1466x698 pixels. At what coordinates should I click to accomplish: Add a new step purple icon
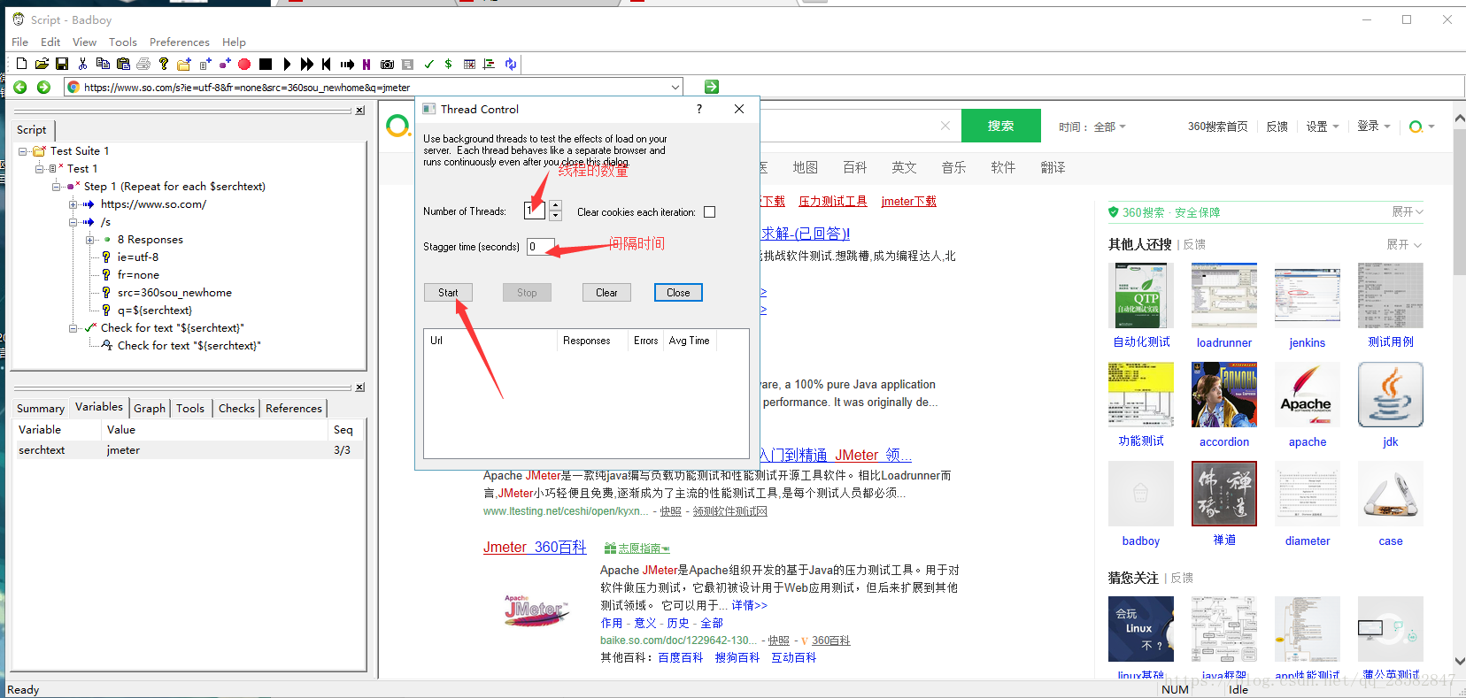click(225, 64)
